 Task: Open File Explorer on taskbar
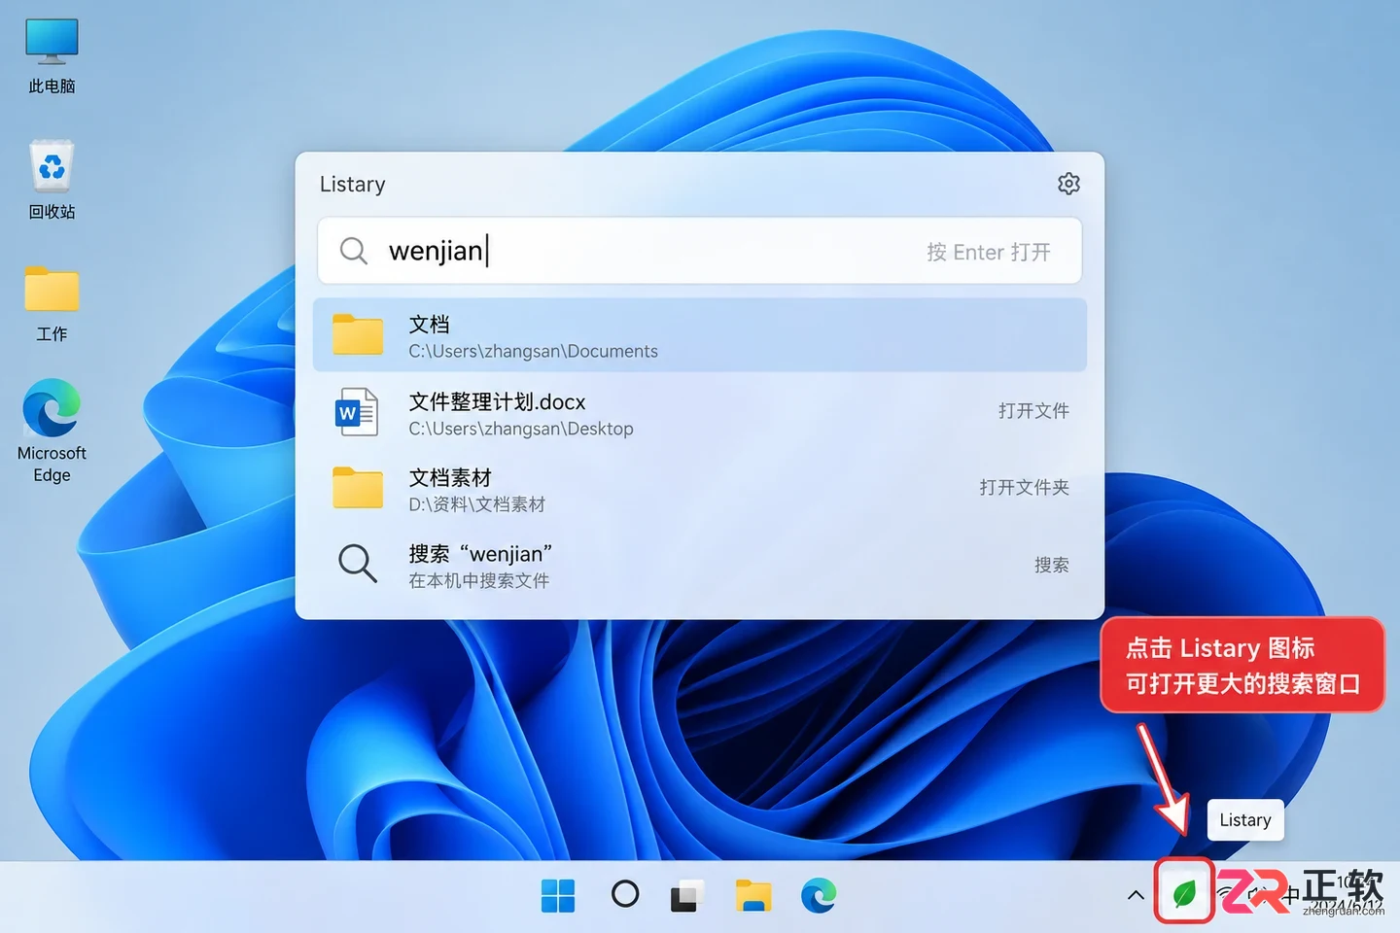click(753, 895)
